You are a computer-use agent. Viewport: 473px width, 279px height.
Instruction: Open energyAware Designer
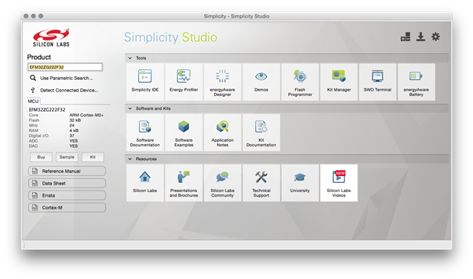(222, 82)
